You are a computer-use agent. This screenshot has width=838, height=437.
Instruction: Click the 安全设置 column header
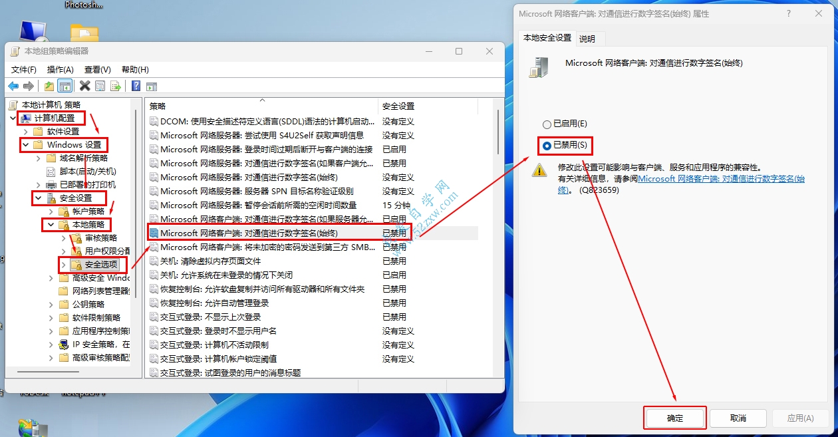pyautogui.click(x=398, y=106)
